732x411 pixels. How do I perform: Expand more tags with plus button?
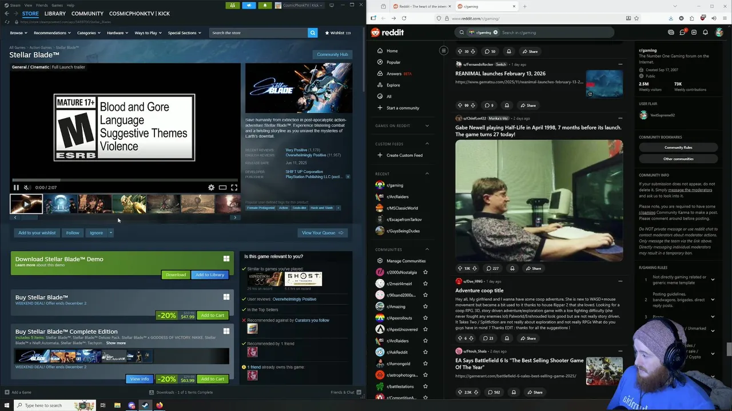pyautogui.click(x=338, y=208)
